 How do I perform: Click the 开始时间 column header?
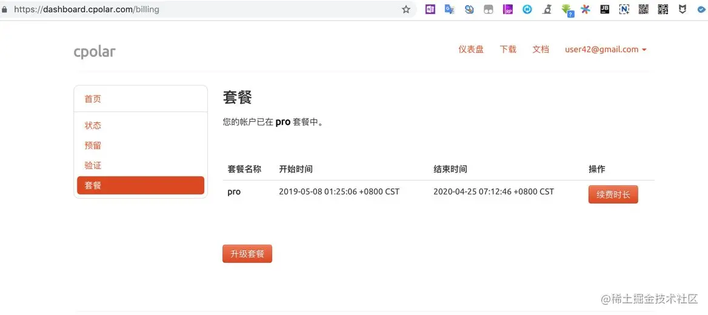click(x=296, y=169)
